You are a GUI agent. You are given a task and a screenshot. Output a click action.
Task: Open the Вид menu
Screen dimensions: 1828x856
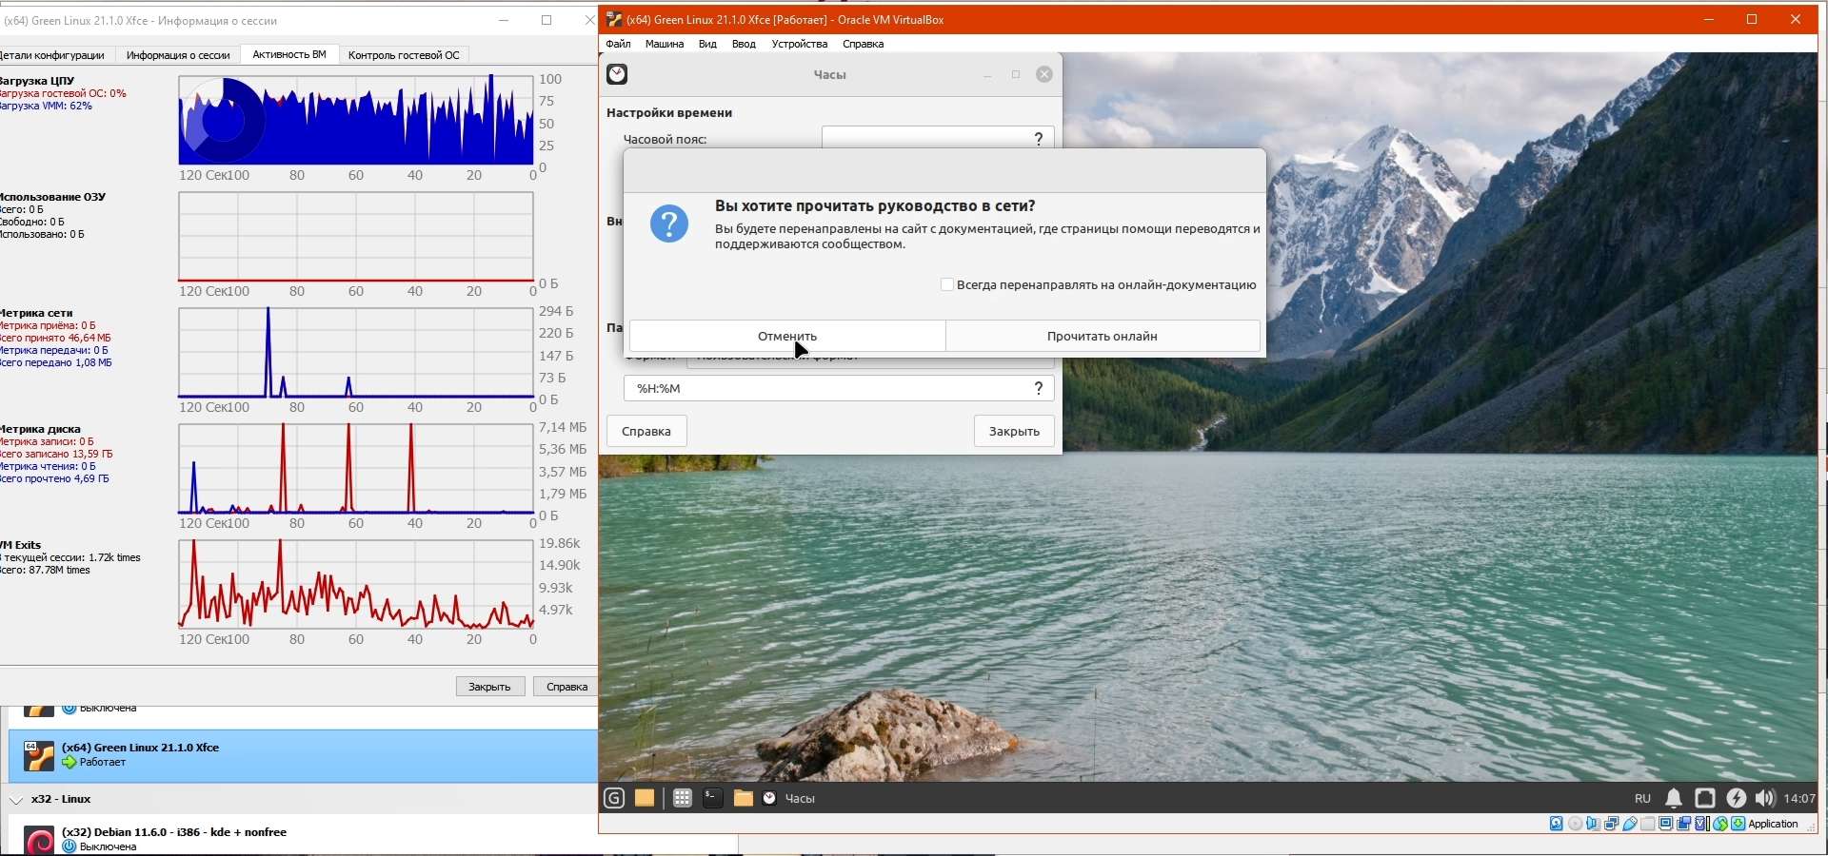coord(707,44)
